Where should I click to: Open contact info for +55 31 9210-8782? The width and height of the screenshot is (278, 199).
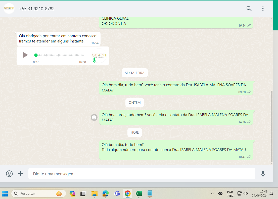pyautogui.click(x=37, y=9)
